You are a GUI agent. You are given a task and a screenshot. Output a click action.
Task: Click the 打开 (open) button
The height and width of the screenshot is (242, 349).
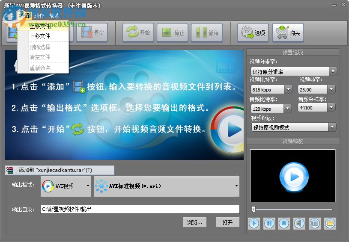(x=227, y=222)
